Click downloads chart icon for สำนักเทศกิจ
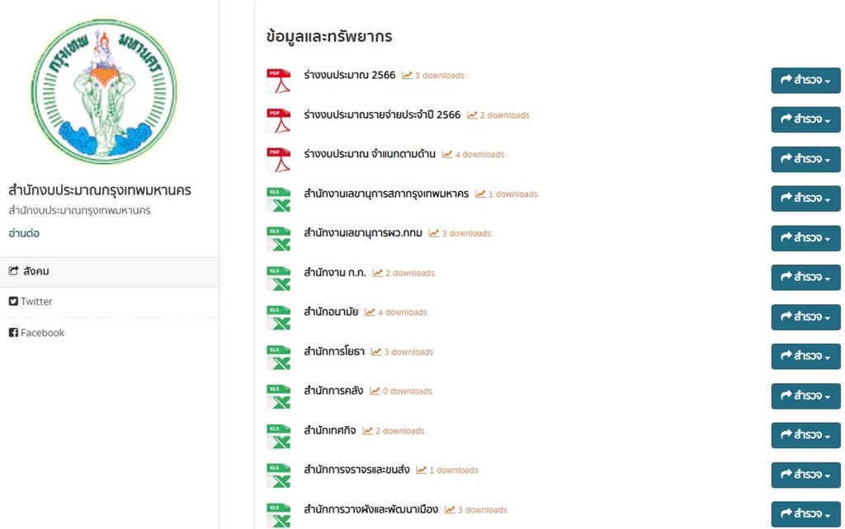The width and height of the screenshot is (845, 529). tap(367, 430)
